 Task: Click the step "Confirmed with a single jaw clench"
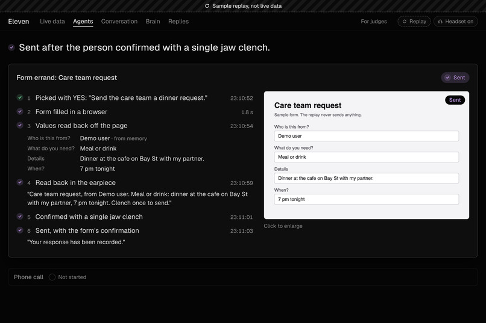tap(89, 217)
